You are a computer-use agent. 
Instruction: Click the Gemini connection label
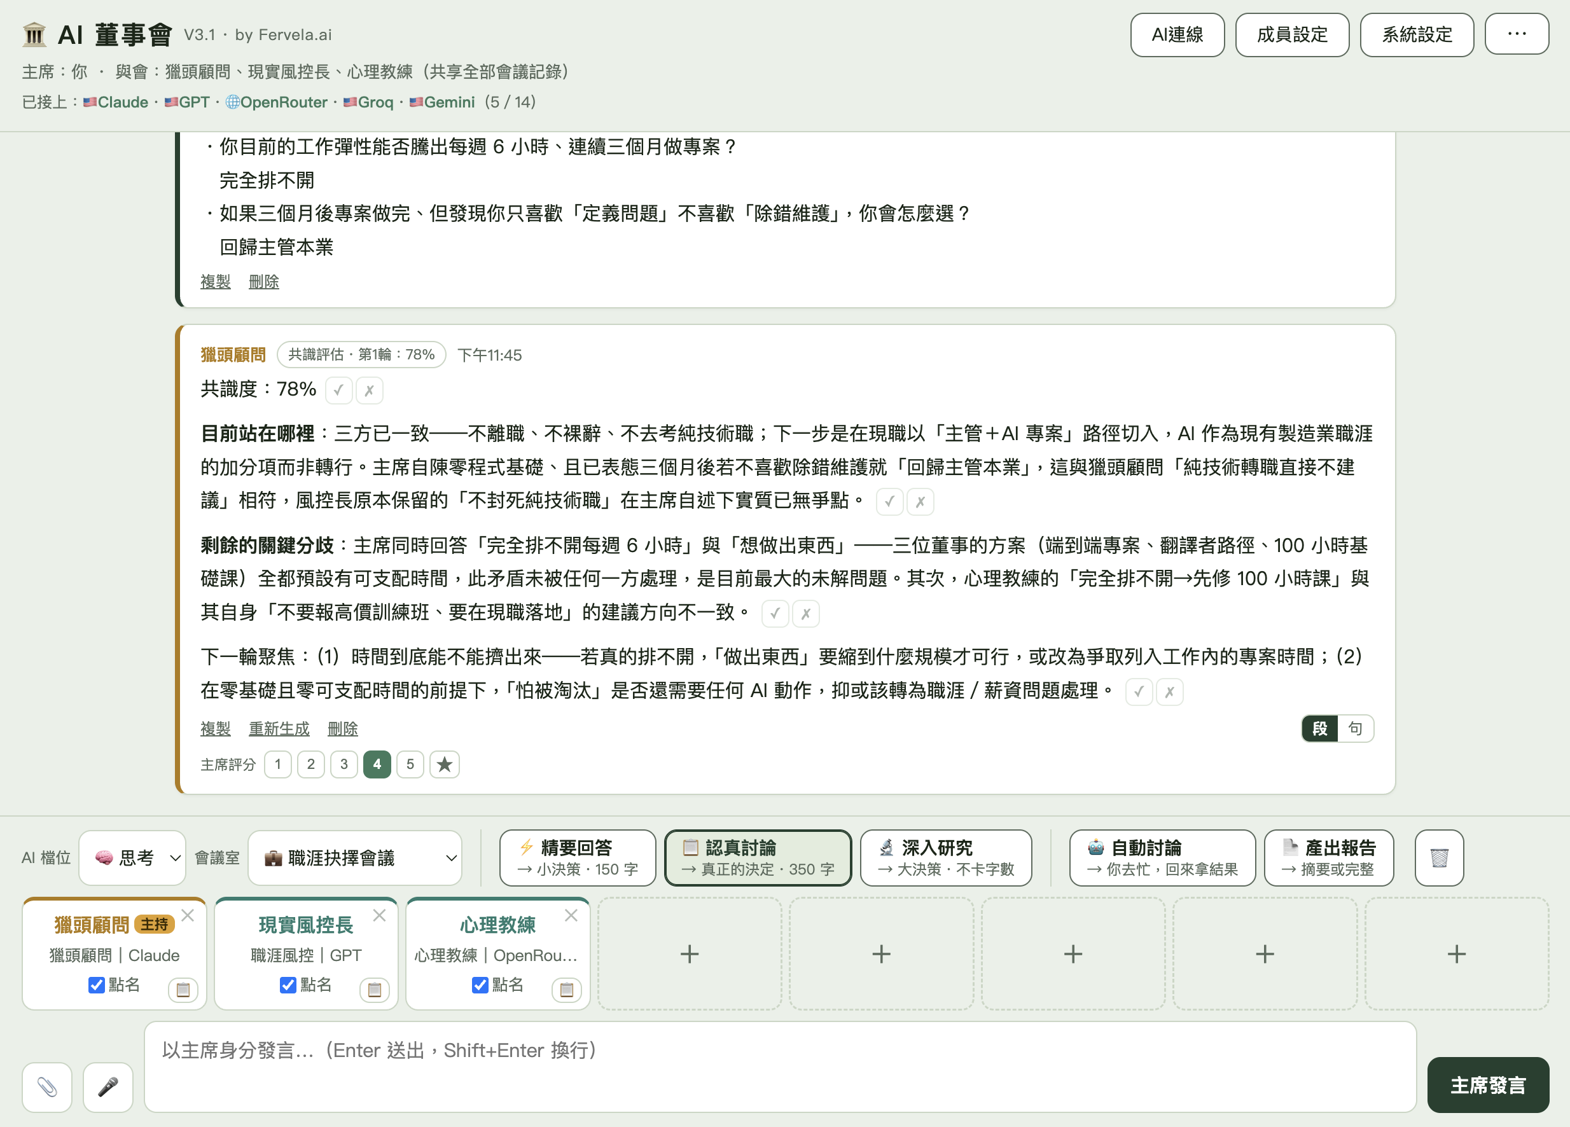442,102
